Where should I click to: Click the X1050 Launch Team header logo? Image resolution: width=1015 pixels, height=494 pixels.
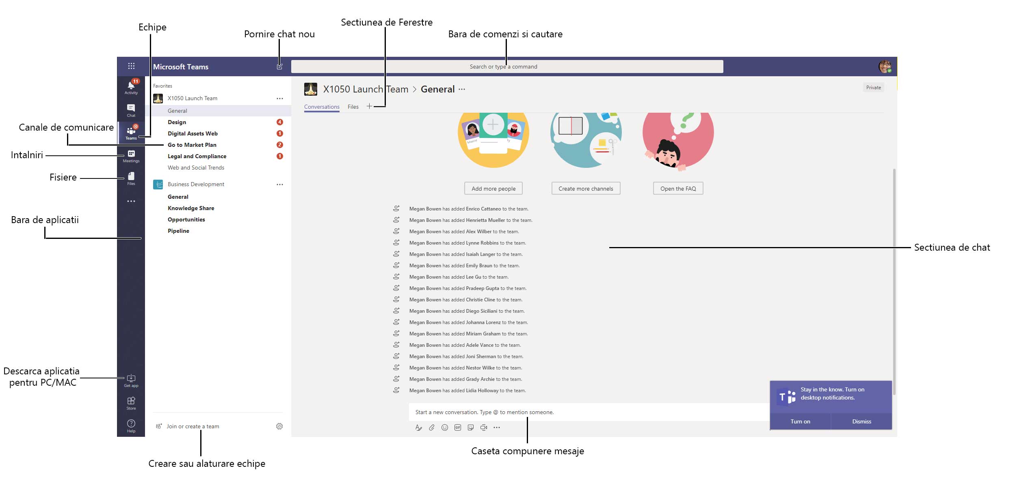(311, 89)
